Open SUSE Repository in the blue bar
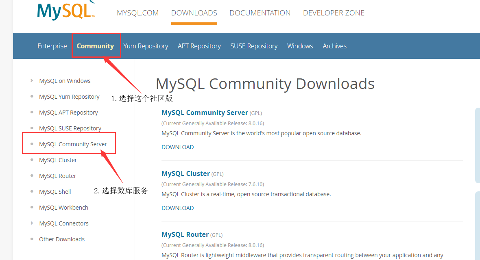The width and height of the screenshot is (480, 260). (254, 46)
